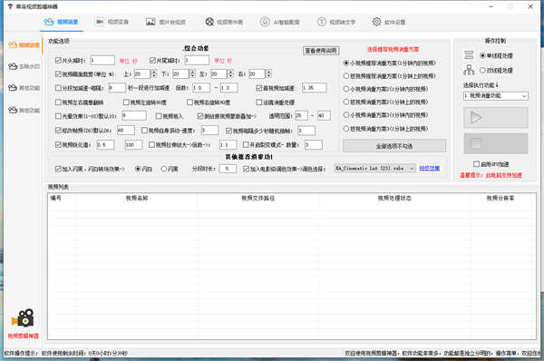Click the fourth sidebar cloud icon

click(x=13, y=110)
